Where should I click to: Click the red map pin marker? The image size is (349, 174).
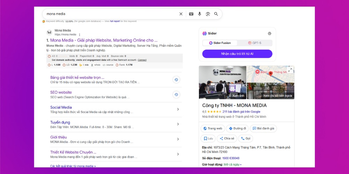271,74
